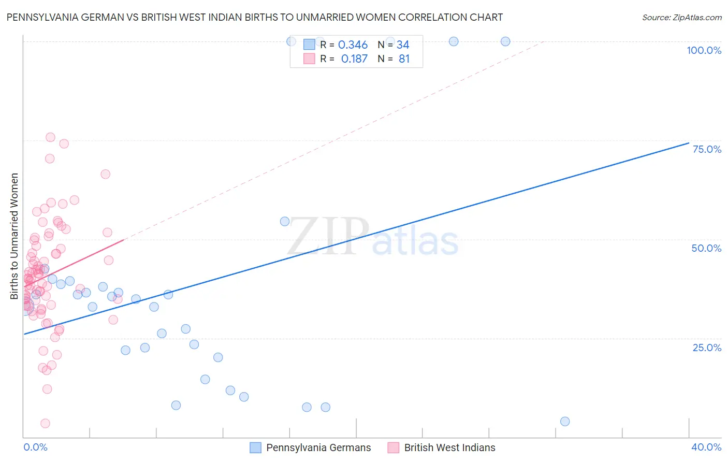Click the 75.0% y-axis label

tap(707, 149)
